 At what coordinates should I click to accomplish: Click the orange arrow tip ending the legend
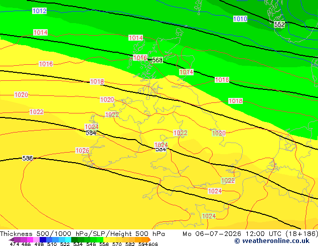(149, 239)
